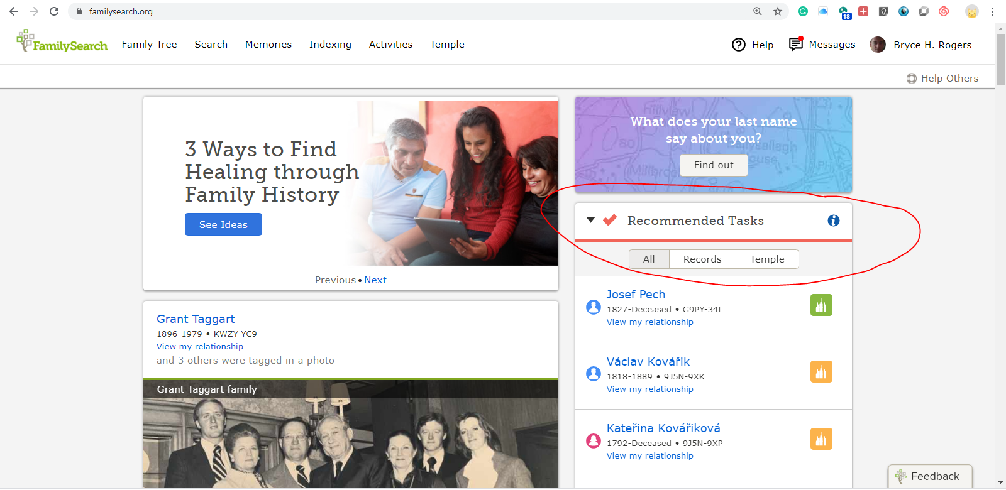Open the Family Tree menu
The width and height of the screenshot is (1006, 490).
point(150,45)
